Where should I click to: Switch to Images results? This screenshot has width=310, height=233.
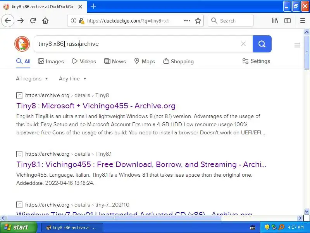point(51,61)
